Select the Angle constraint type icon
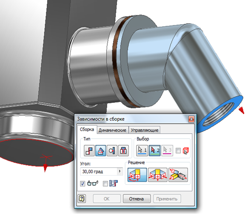The width and height of the screenshot is (245, 214). tap(101, 151)
